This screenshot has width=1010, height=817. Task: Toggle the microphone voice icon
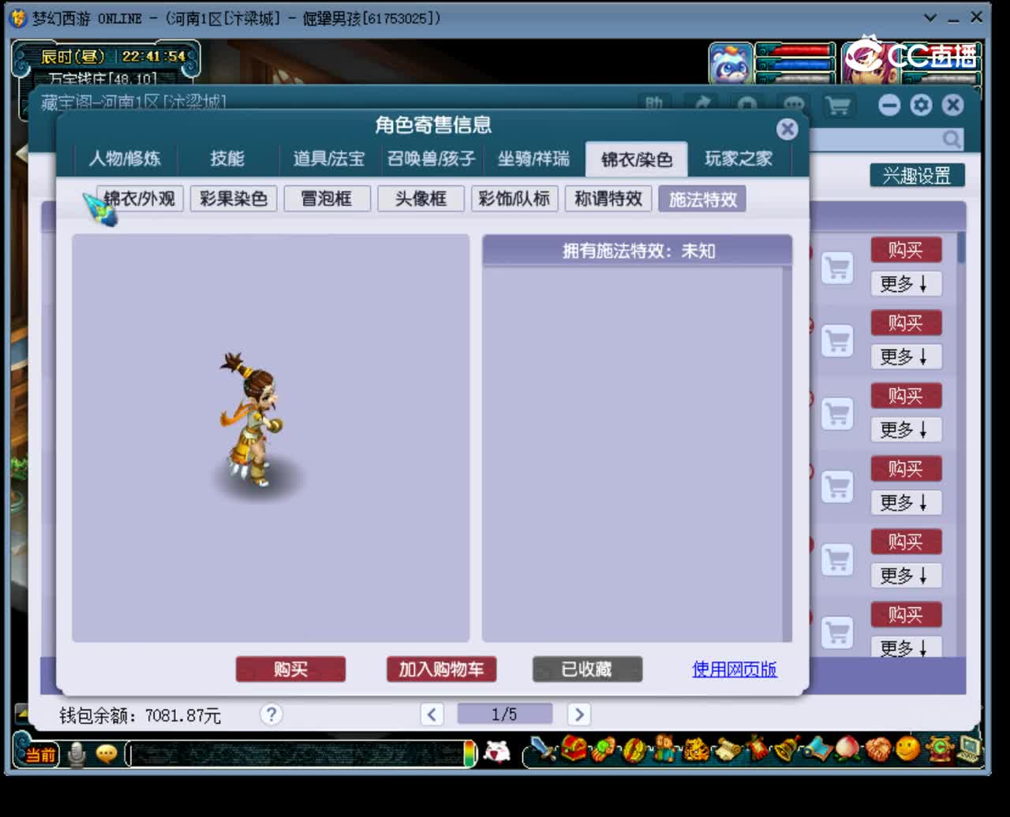tap(77, 755)
